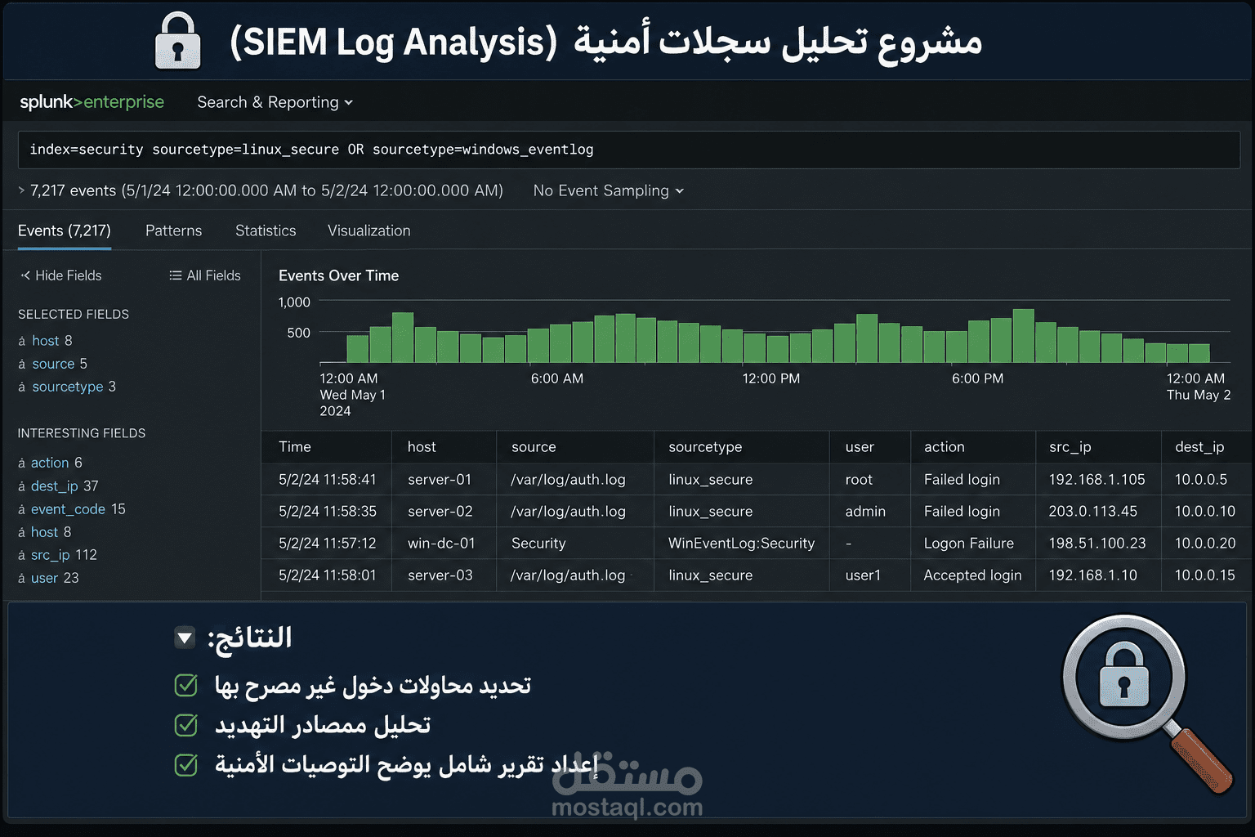Click the Accepted login action cell

[972, 575]
